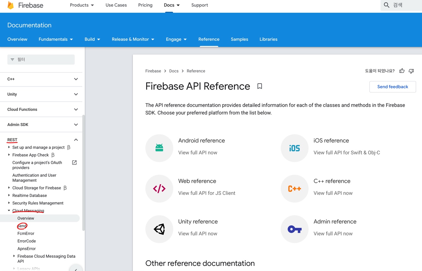Click beta icon next to Firebase App Check
Screen dimensions: 422x271
click(x=53, y=155)
